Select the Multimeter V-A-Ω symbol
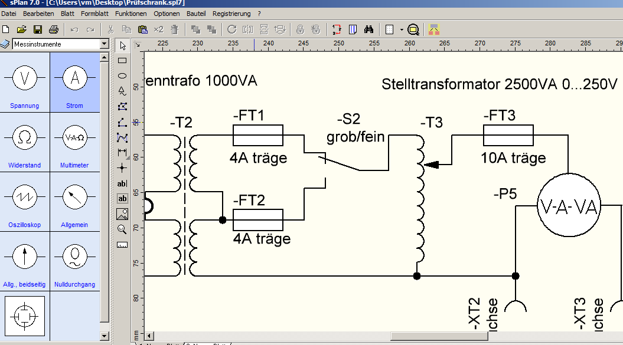Screen dimensions: 623x345 (74, 142)
